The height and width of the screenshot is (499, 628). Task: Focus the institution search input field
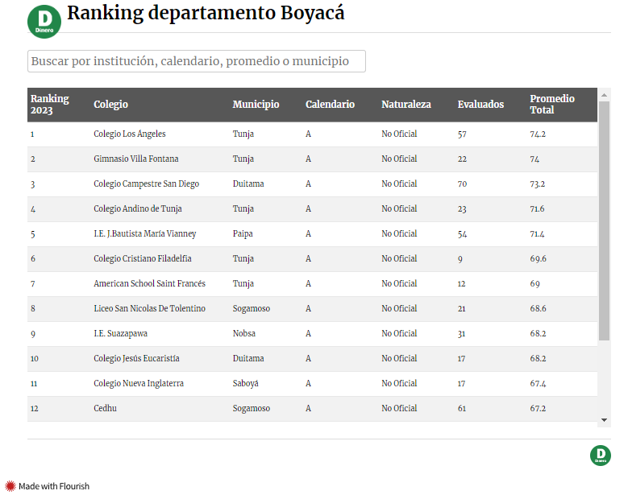coord(197,61)
